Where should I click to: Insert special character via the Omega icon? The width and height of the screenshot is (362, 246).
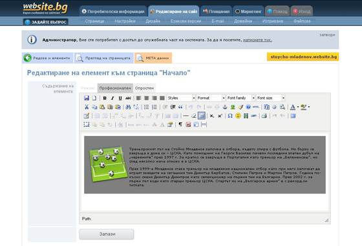230,116
